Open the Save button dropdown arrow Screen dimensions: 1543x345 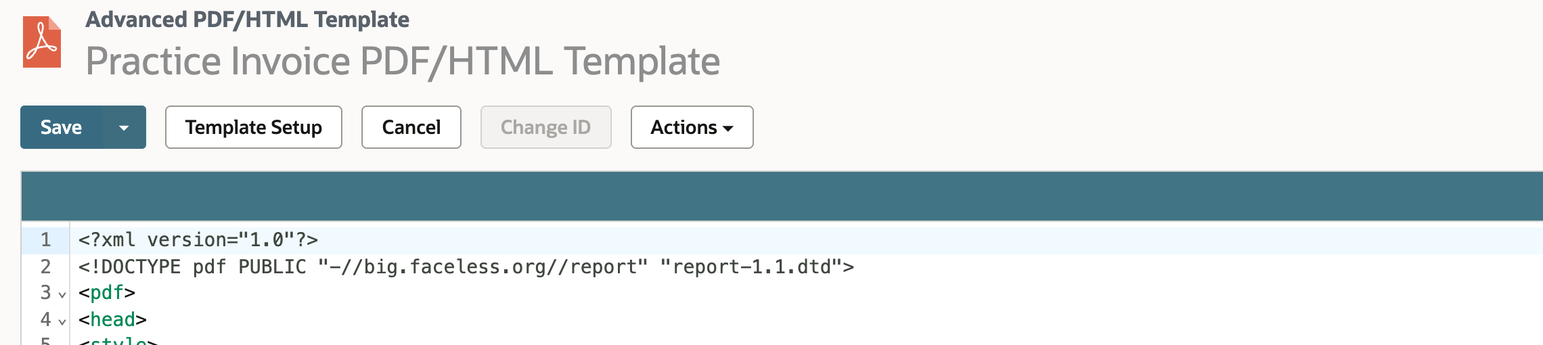point(124,127)
